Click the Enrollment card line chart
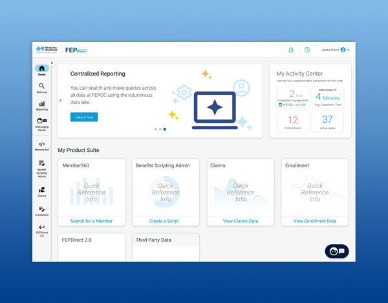The height and width of the screenshot is (303, 388). tap(318, 191)
